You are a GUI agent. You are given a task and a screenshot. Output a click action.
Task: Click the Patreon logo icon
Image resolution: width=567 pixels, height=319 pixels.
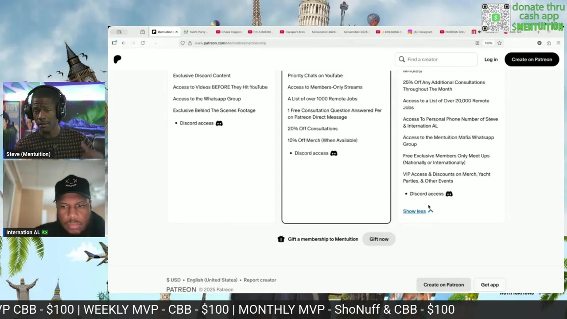coord(117,59)
